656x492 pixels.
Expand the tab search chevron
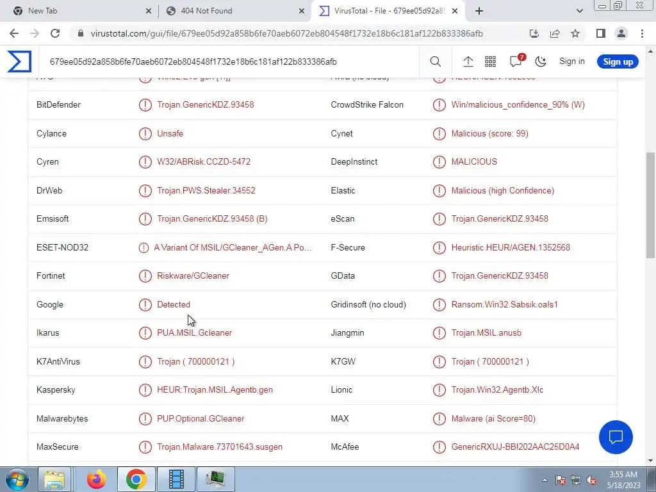[579, 11]
